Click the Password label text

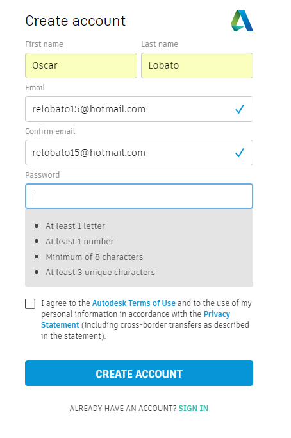tap(42, 175)
